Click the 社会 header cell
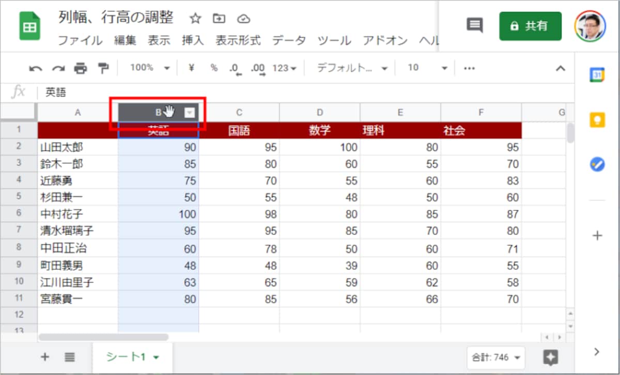The width and height of the screenshot is (620, 375). (481, 131)
